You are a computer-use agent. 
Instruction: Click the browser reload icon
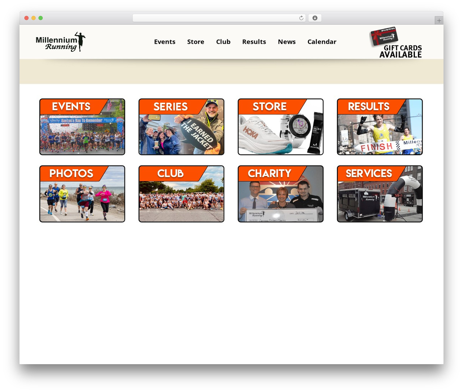(301, 18)
